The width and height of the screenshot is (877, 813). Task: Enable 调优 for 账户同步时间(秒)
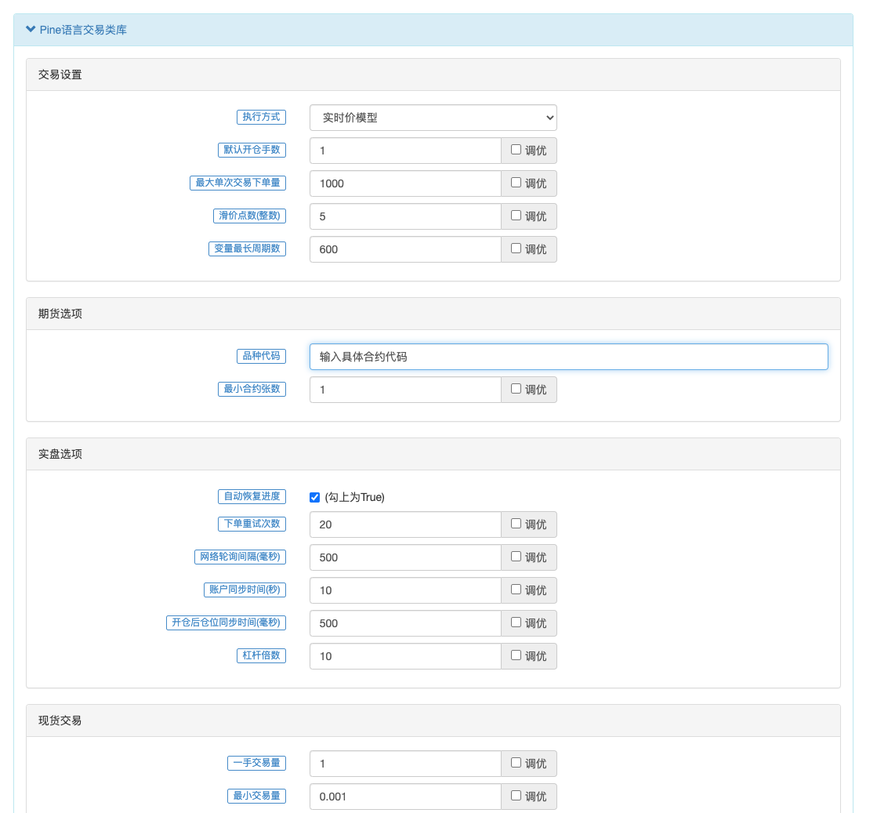[516, 590]
